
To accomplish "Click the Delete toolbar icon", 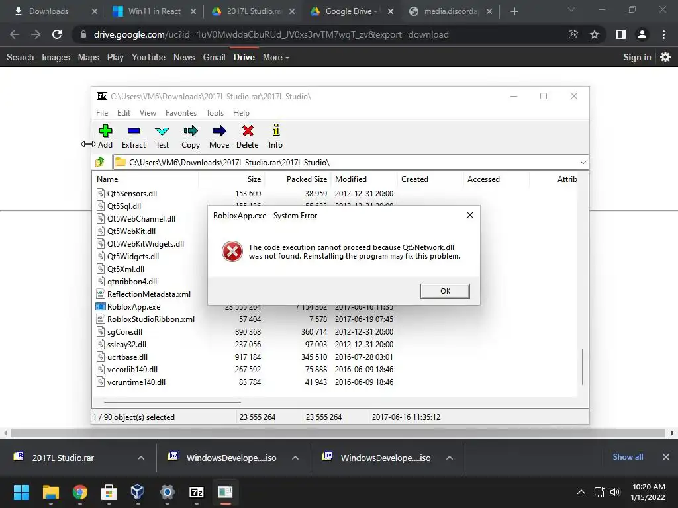I will (x=248, y=130).
